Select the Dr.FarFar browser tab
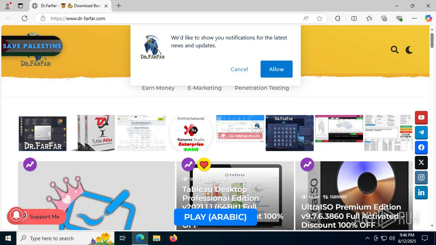Image resolution: width=436 pixels, height=245 pixels. [x=71, y=6]
